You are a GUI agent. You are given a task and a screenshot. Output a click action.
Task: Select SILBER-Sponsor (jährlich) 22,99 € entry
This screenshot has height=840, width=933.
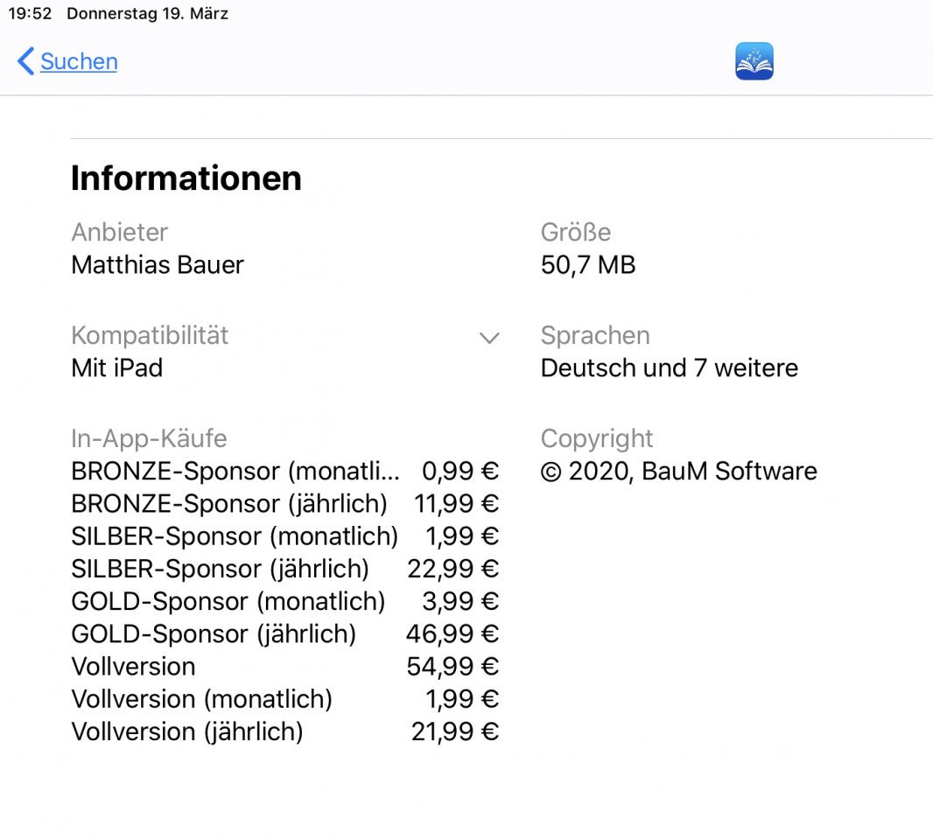(x=285, y=569)
